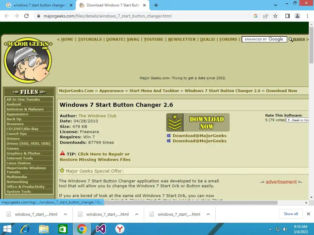
Task: Click the Major Geeks logo image
Action: (28, 60)
